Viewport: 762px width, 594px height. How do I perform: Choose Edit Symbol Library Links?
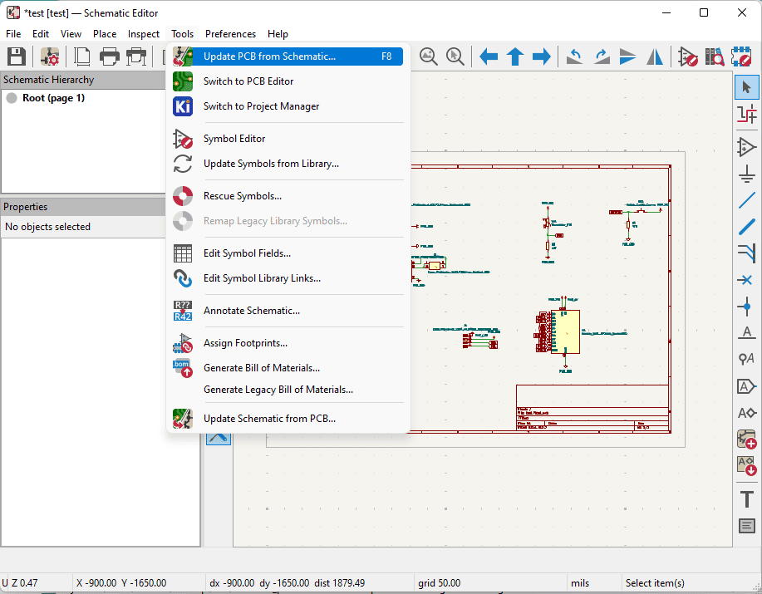288,277
